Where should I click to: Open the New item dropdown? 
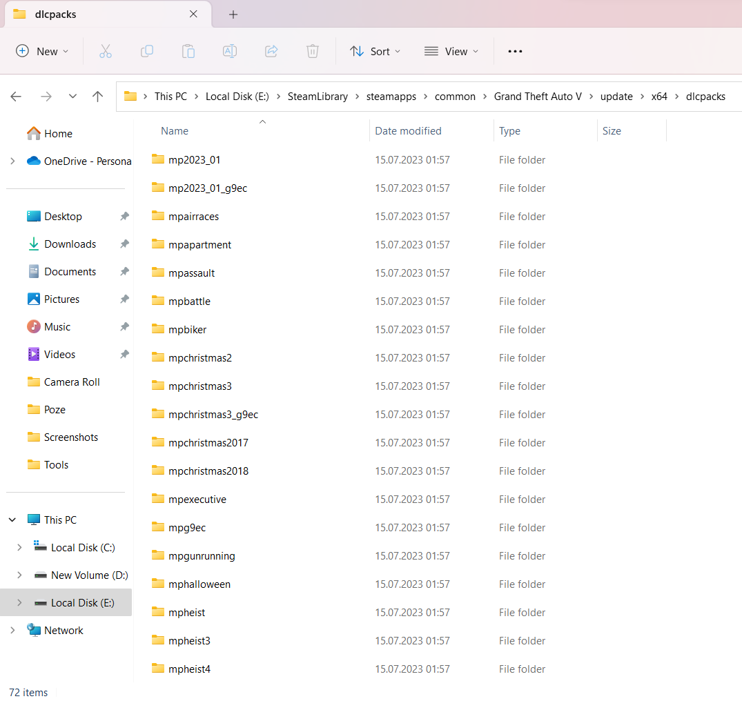[x=42, y=51]
